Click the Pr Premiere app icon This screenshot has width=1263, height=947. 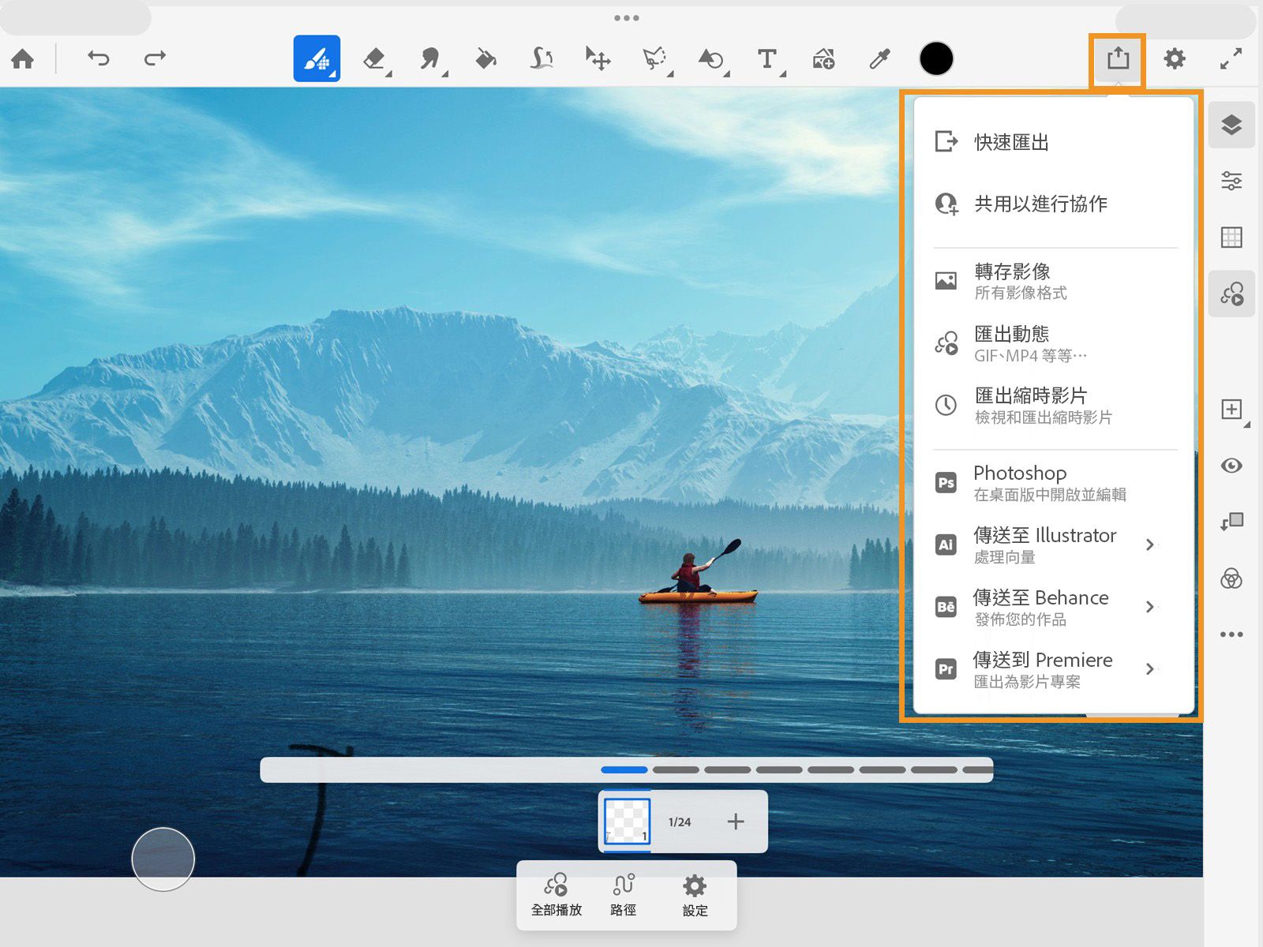(x=946, y=669)
